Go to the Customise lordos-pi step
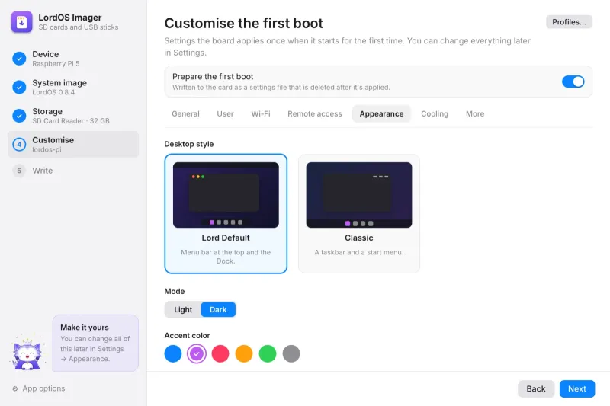Screen dimensions: 610x406 73,145
